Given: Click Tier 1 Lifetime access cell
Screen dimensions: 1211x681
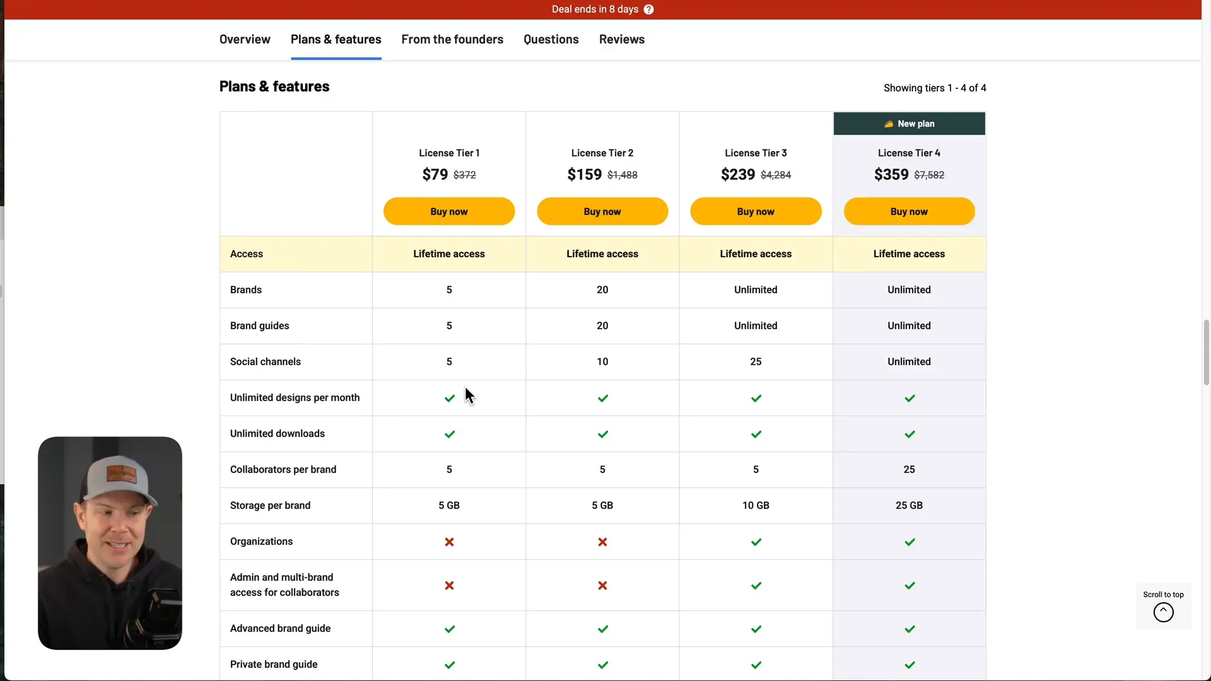Looking at the screenshot, I should click(x=449, y=254).
